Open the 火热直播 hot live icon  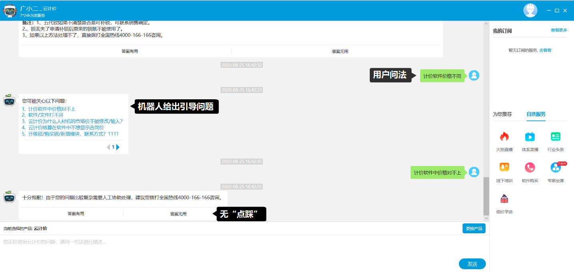504,137
